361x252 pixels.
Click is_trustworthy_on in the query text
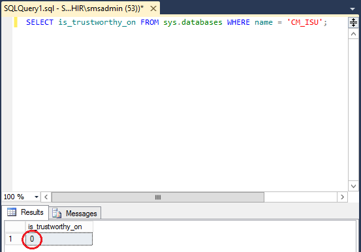tap(97, 23)
